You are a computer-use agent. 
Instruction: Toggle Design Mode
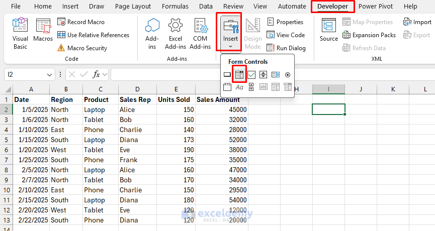click(x=253, y=33)
